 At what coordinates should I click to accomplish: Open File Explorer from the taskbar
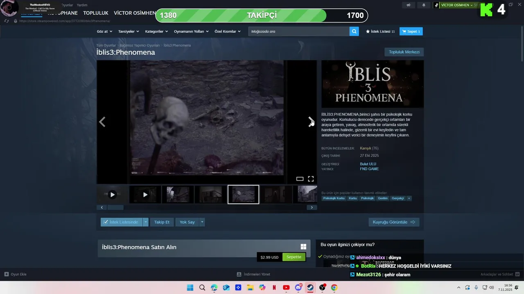click(x=250, y=287)
